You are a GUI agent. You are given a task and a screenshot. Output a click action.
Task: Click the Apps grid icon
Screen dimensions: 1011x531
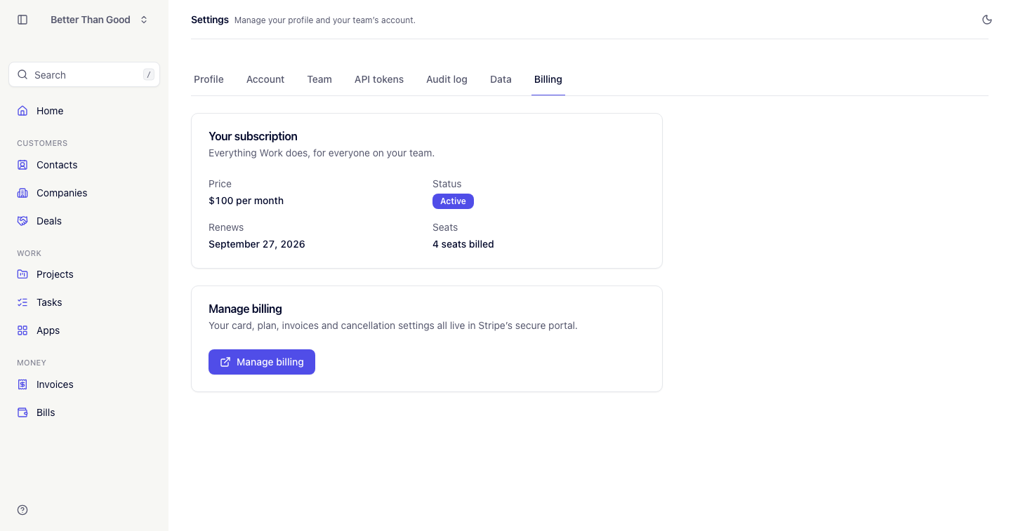(22, 330)
